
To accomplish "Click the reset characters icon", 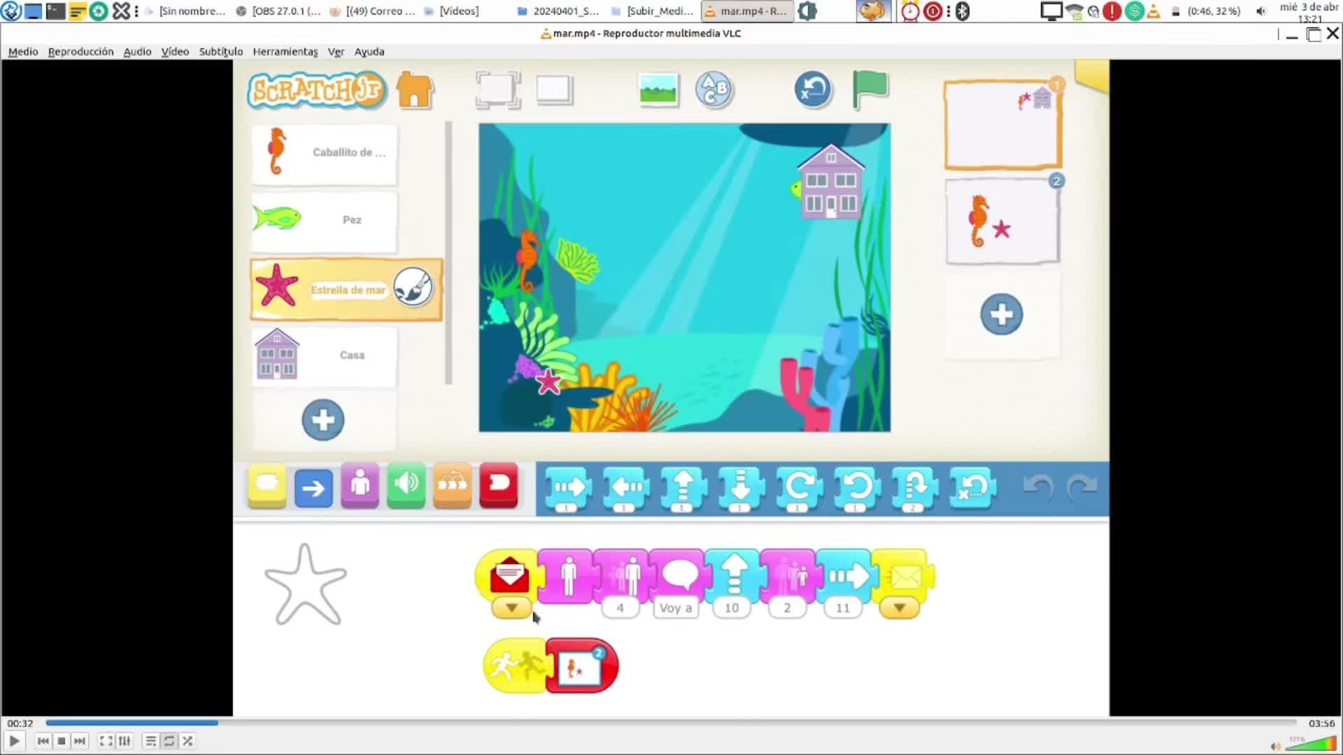I will pos(812,89).
